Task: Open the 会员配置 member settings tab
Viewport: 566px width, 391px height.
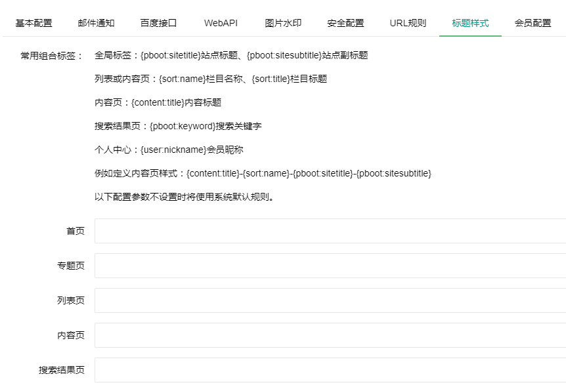Action: pyautogui.click(x=532, y=21)
